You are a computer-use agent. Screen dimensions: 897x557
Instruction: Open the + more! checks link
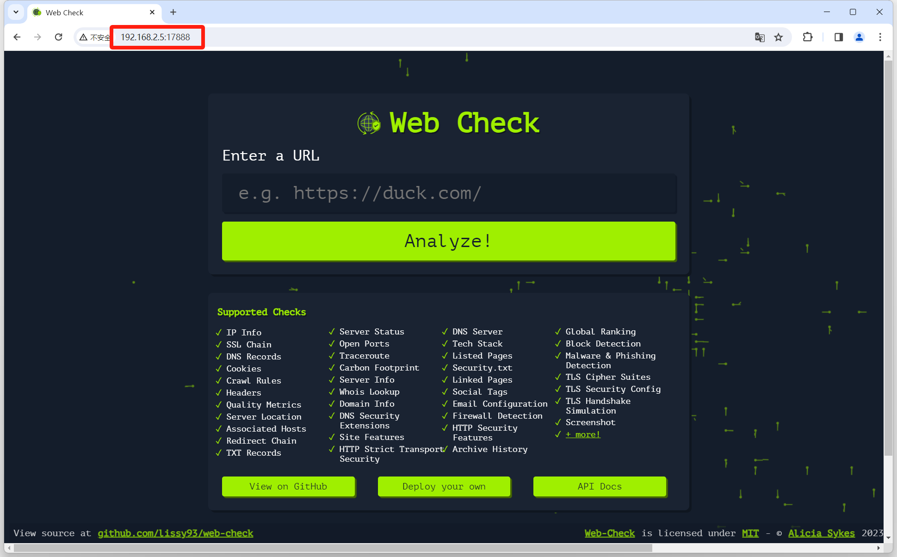(x=583, y=434)
